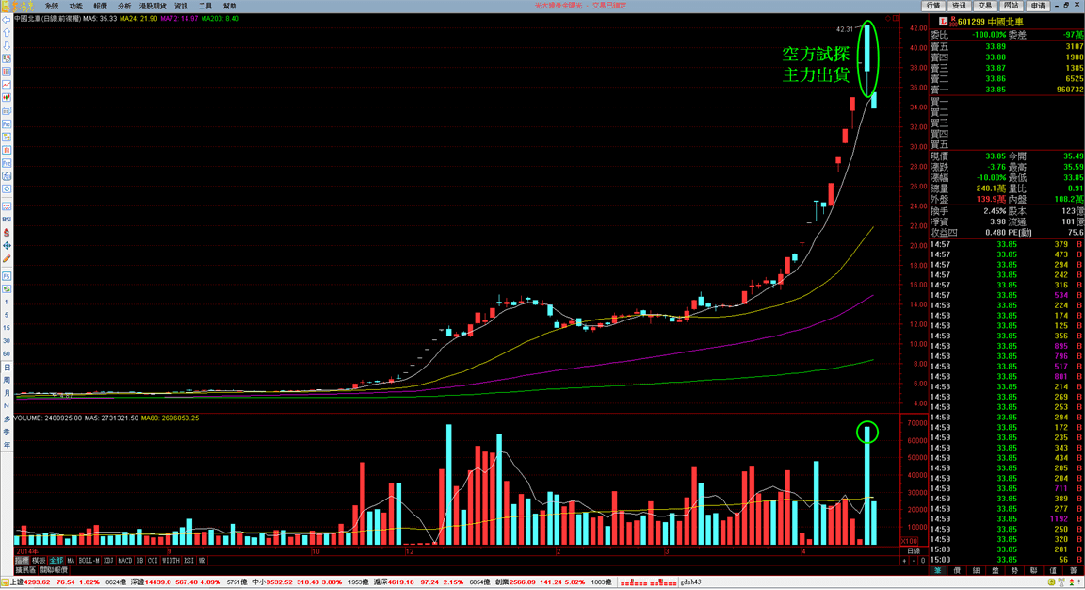Click the red diamond icon above price axis
1085x590 pixels.
tap(888, 19)
